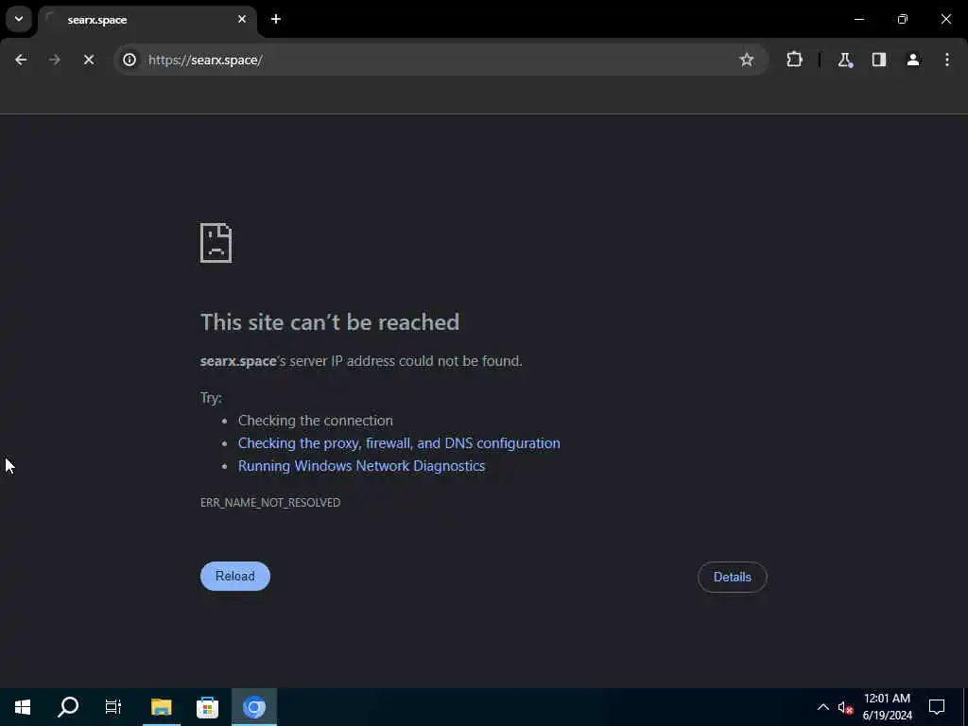Click the Chrome taskbar icon
The width and height of the screenshot is (968, 726).
point(253,707)
